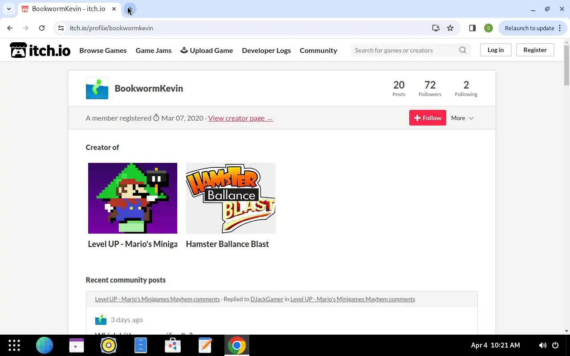Viewport: 570px width, 356px height.
Task: Open Browse Games menu
Action: click(x=103, y=50)
